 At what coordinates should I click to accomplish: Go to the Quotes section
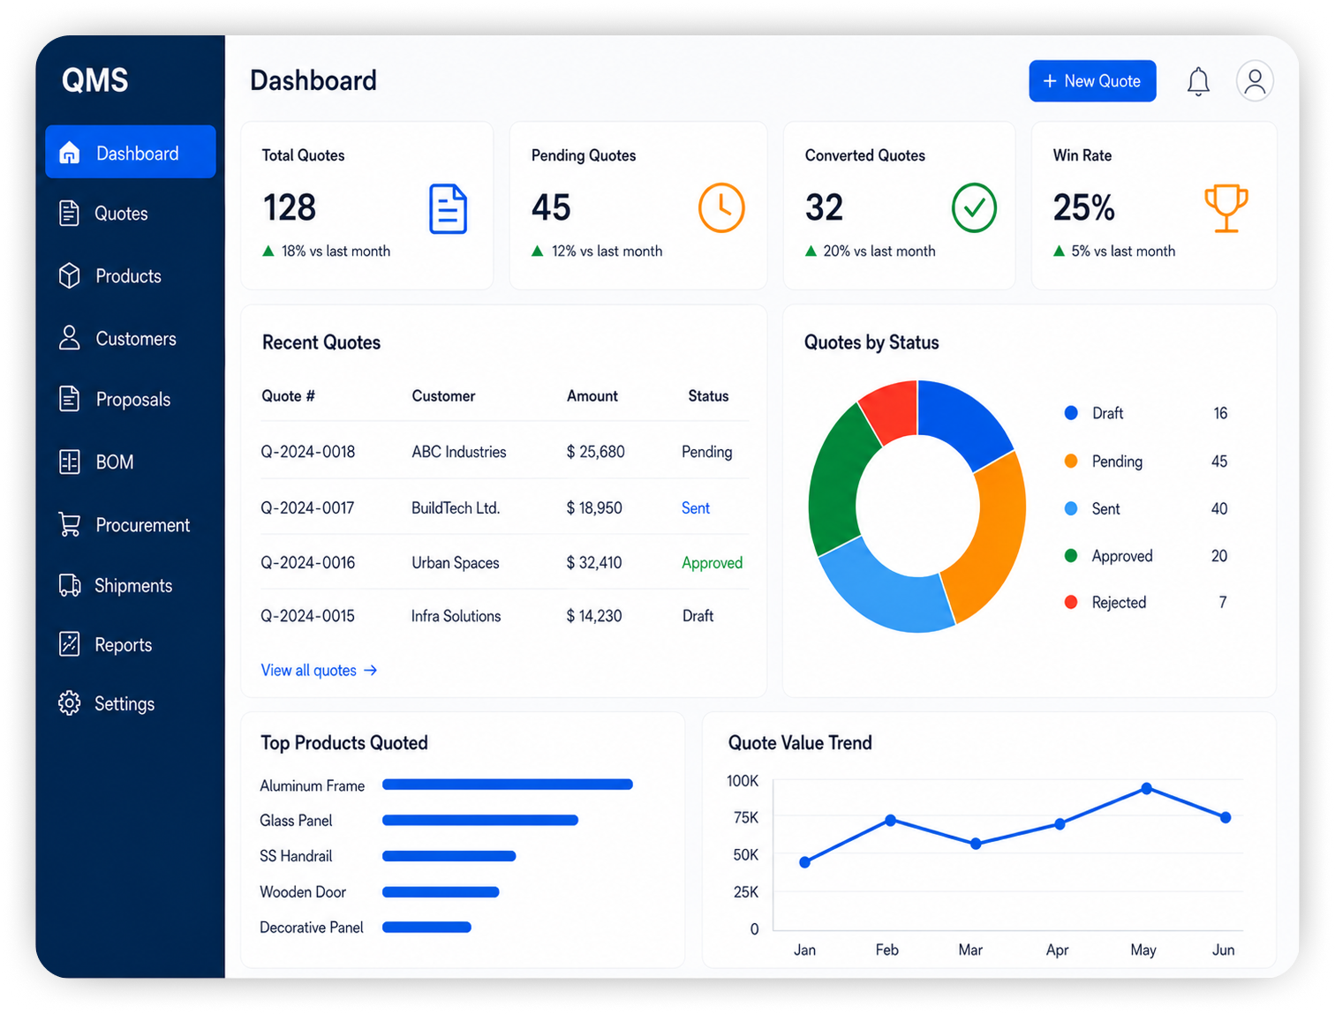click(x=121, y=214)
